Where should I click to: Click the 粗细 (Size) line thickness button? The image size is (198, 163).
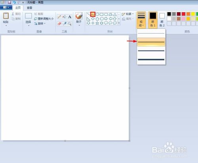point(141,20)
